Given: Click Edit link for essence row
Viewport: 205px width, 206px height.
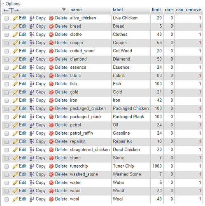Looking at the screenshot, I should (23, 68).
